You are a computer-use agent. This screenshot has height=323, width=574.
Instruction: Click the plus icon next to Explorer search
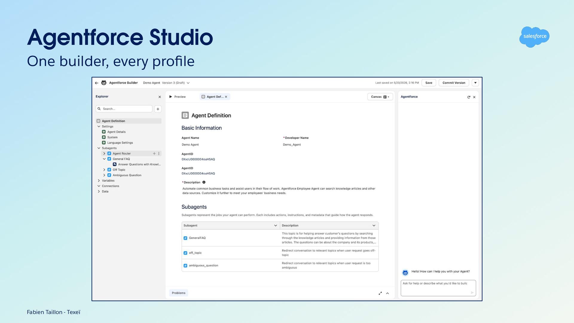[158, 109]
